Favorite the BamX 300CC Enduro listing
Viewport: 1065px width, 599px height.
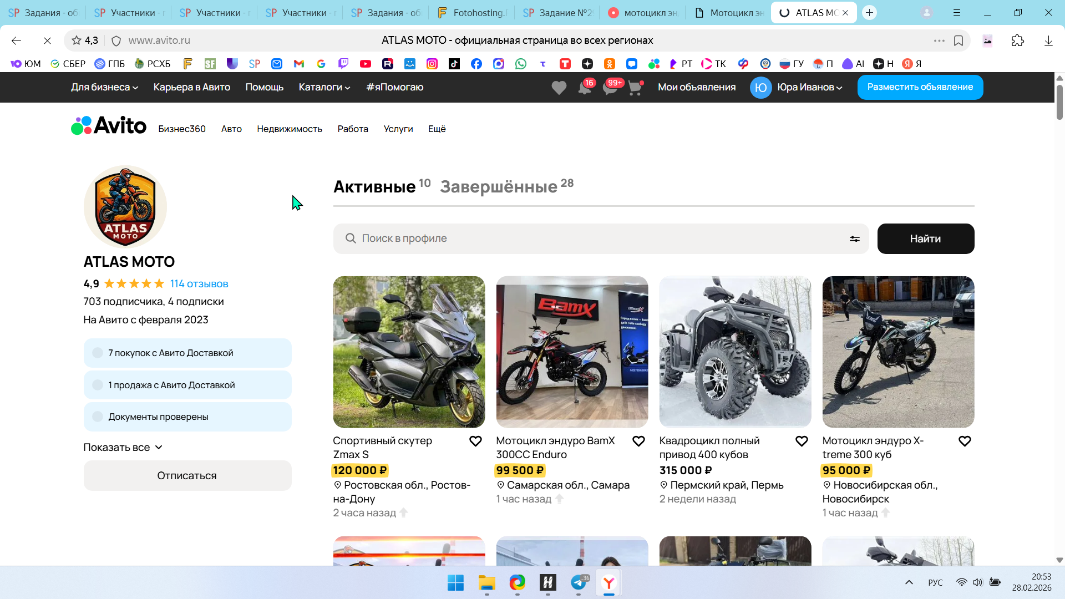pyautogui.click(x=638, y=441)
